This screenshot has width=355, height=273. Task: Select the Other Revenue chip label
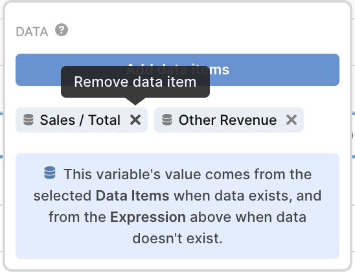click(227, 120)
